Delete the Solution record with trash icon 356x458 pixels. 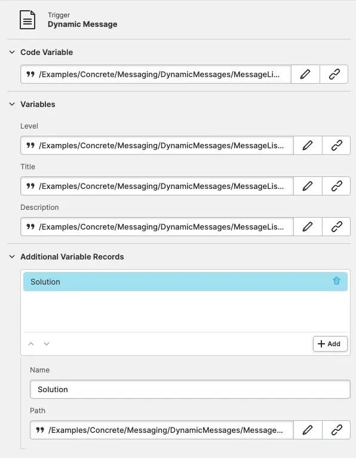(x=336, y=281)
